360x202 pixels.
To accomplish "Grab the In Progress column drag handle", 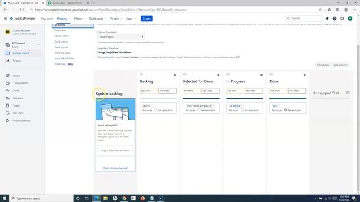I will click(228, 74).
